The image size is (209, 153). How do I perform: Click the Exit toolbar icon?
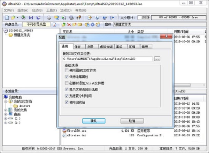[x=112, y=18]
